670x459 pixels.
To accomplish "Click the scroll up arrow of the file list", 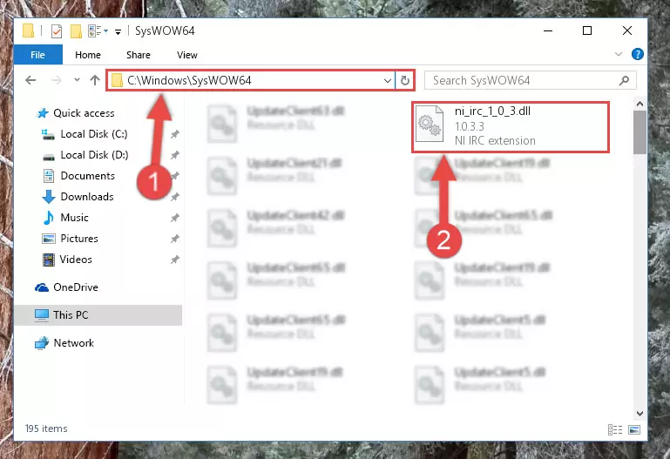I will pyautogui.click(x=640, y=104).
